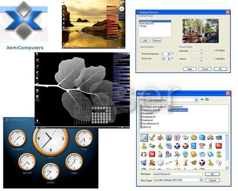Select 'birthday & anniversary.icl' file
This screenshot has width=238, height=191.
(153, 107)
